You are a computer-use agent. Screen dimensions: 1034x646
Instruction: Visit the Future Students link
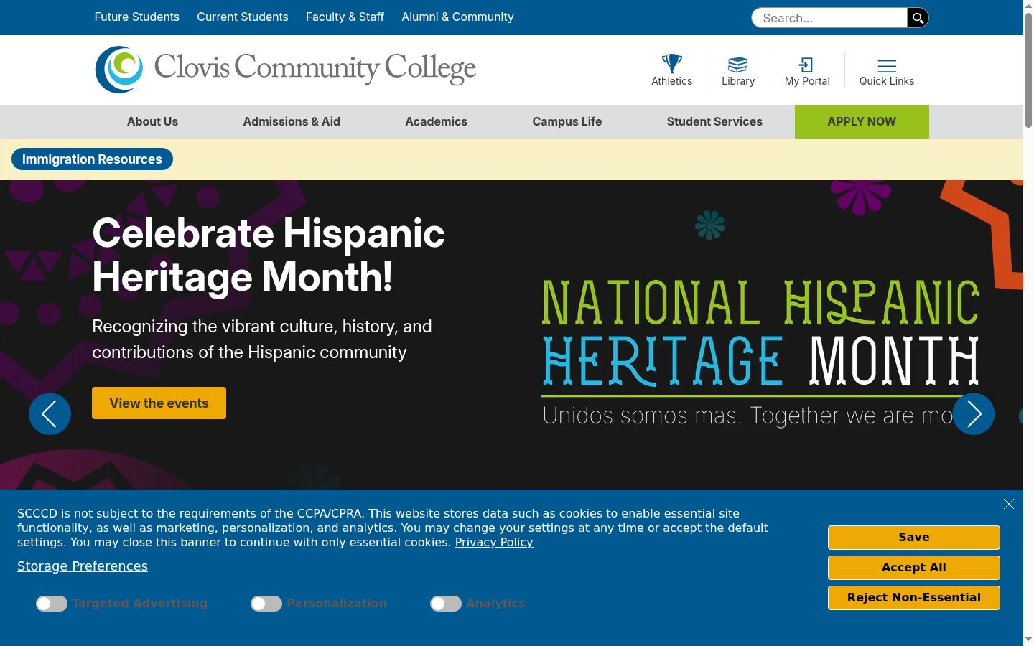coord(137,17)
